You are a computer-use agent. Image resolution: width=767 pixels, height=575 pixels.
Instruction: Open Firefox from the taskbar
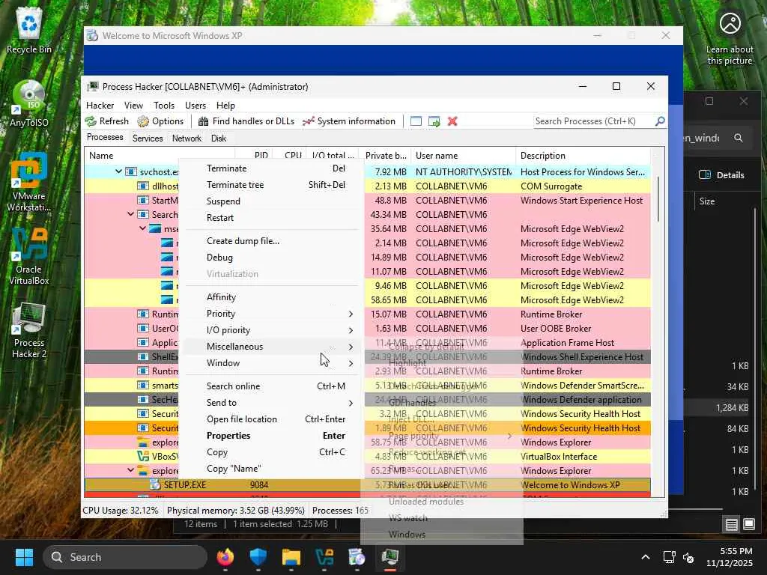click(225, 557)
